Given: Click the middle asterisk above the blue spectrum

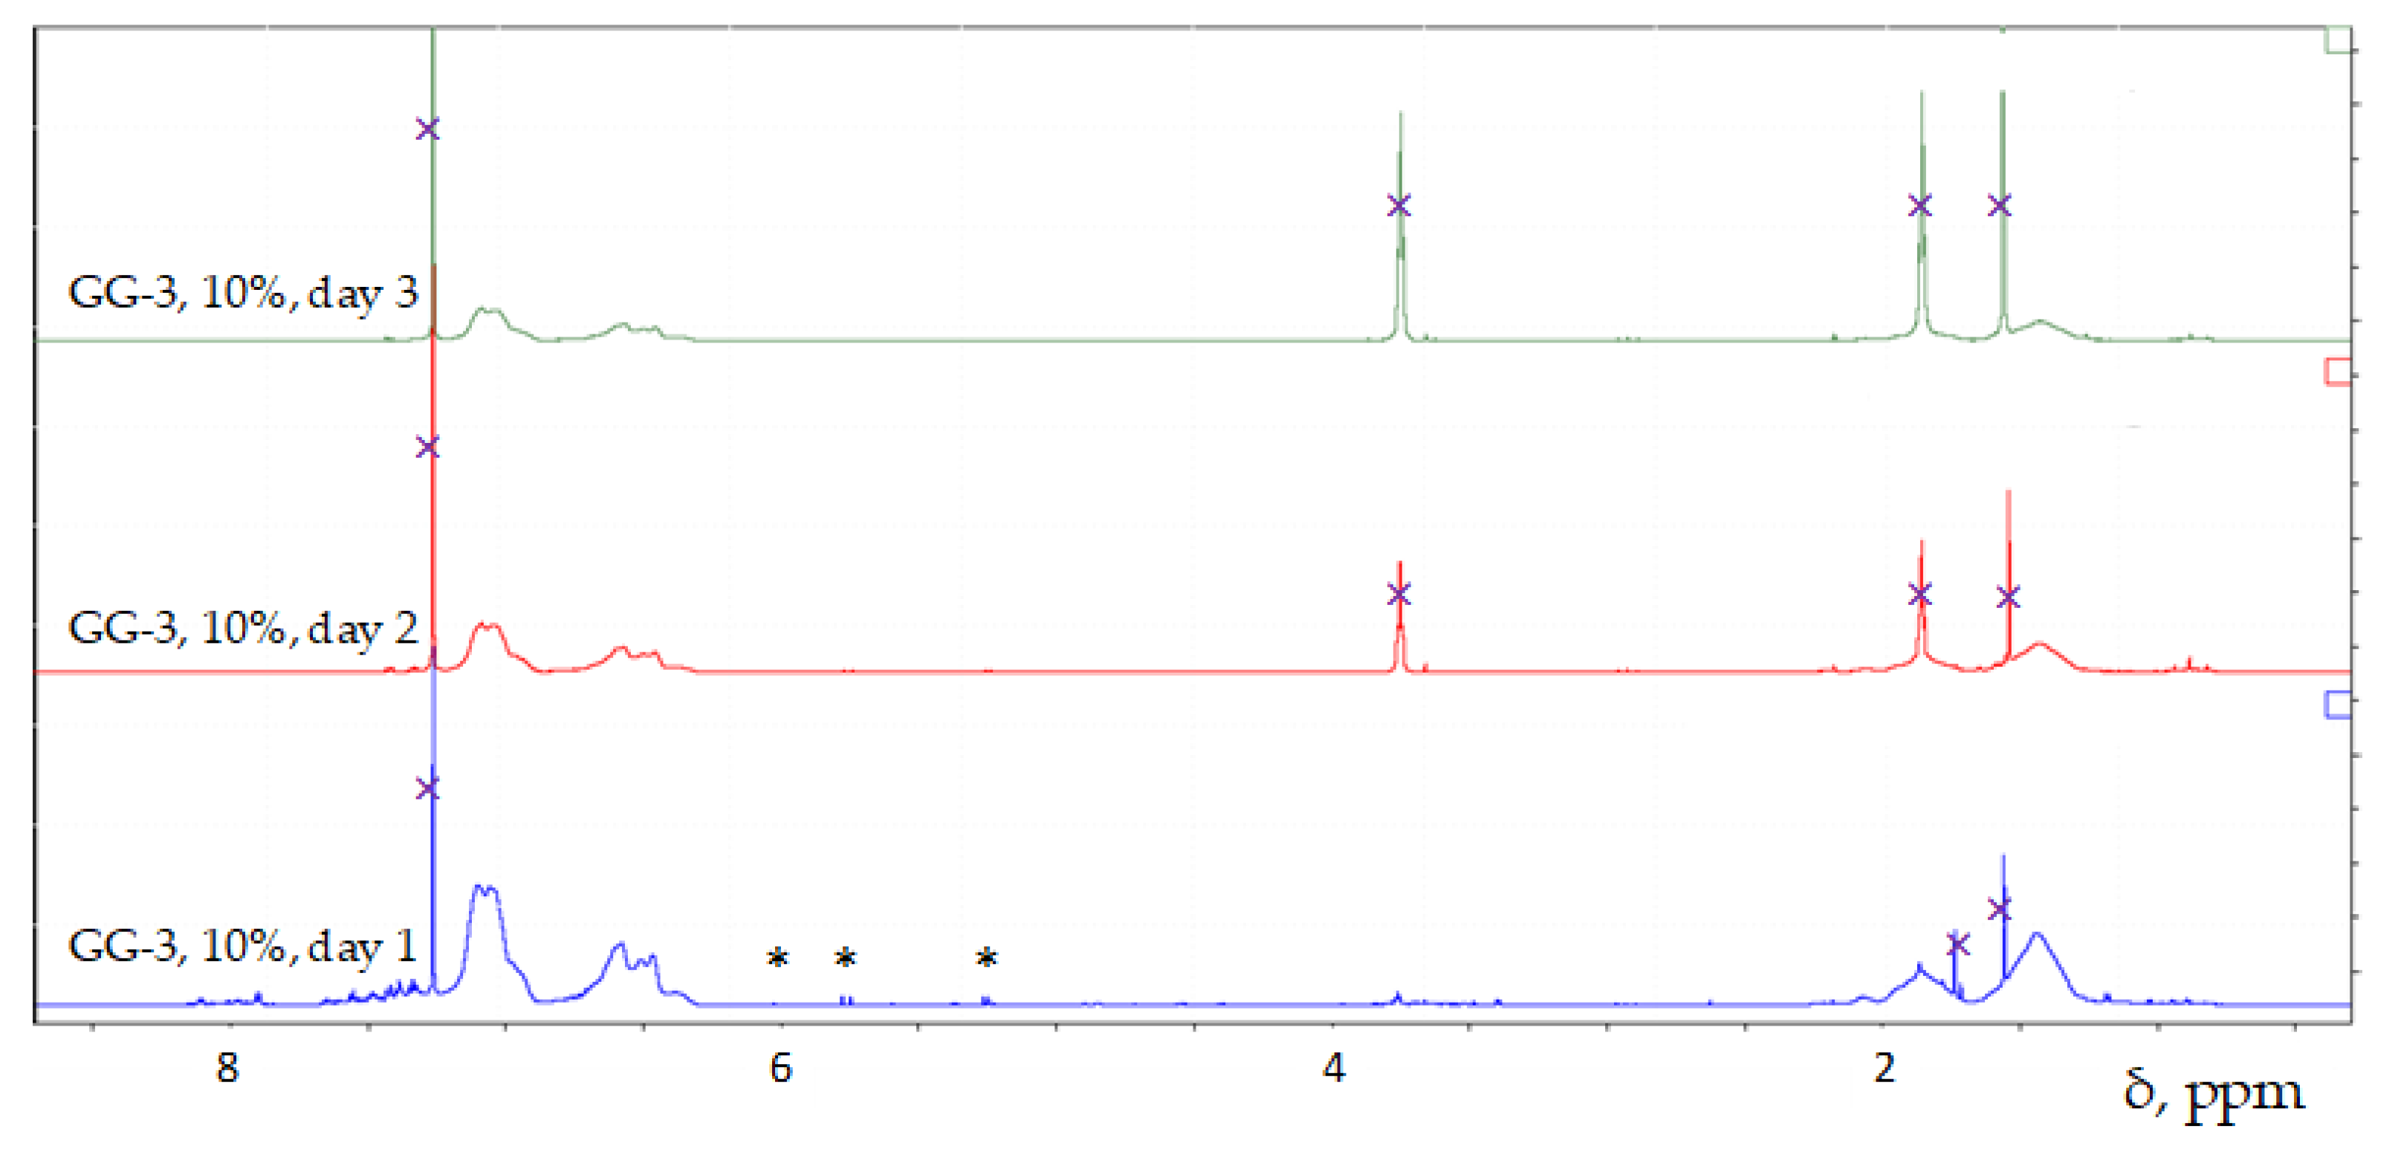Looking at the screenshot, I should point(845,957).
